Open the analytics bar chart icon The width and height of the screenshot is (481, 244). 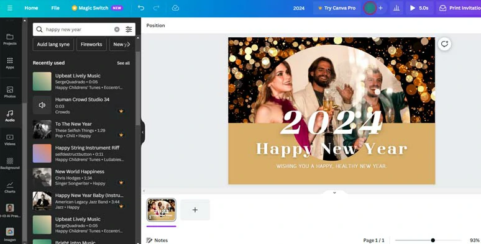coord(396,8)
